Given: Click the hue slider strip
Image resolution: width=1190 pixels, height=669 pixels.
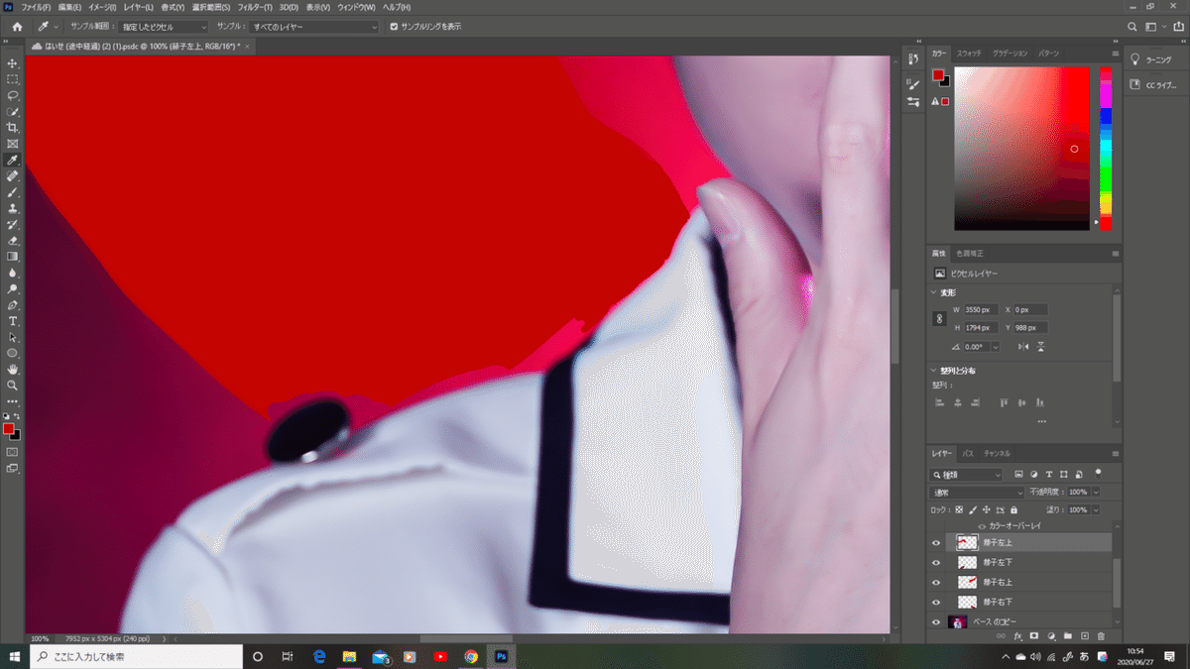Looking at the screenshot, I should pyautogui.click(x=1106, y=149).
